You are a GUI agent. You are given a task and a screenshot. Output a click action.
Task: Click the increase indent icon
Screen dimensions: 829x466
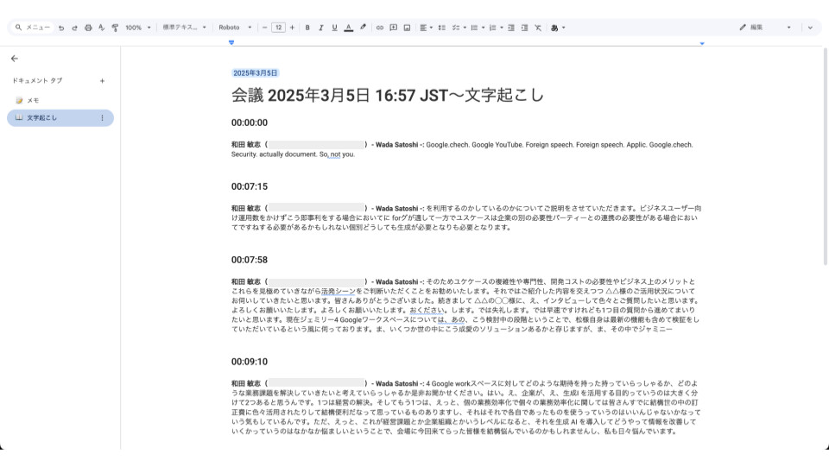524,28
